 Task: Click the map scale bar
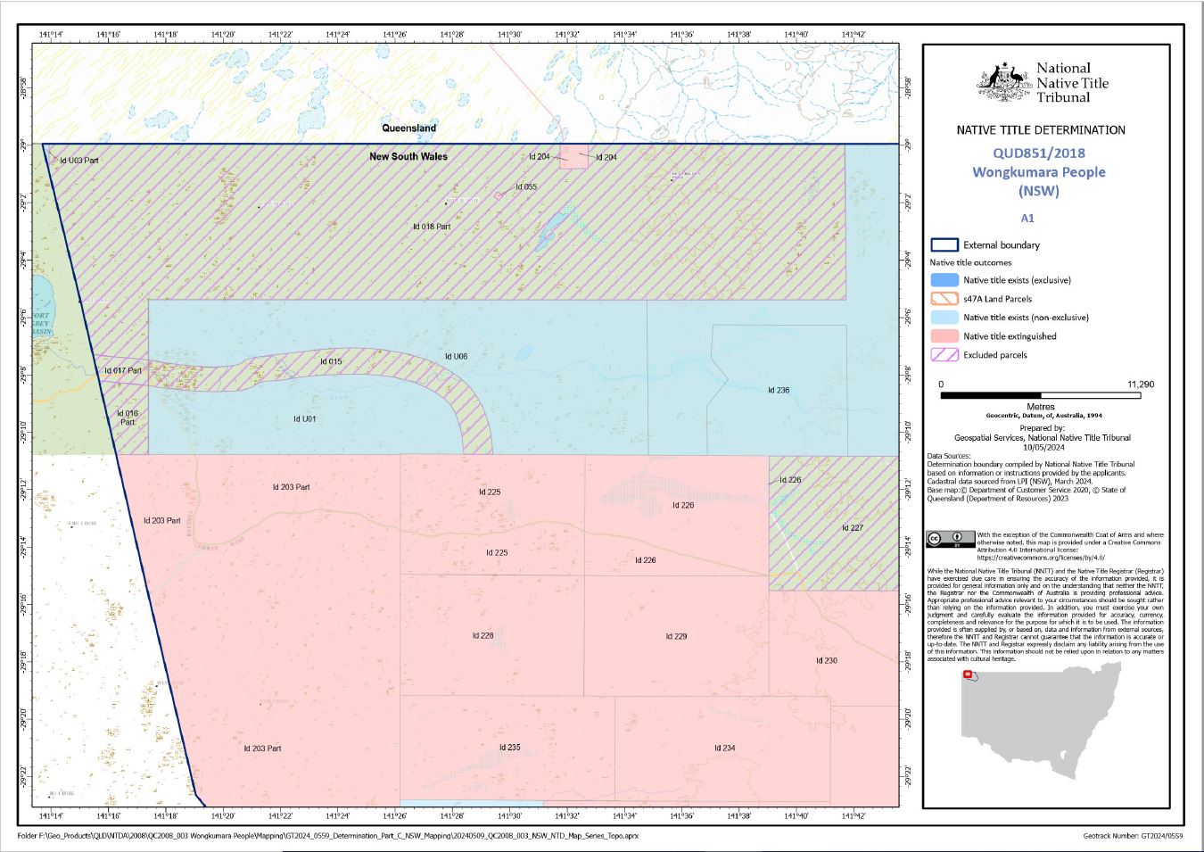(x=1040, y=394)
